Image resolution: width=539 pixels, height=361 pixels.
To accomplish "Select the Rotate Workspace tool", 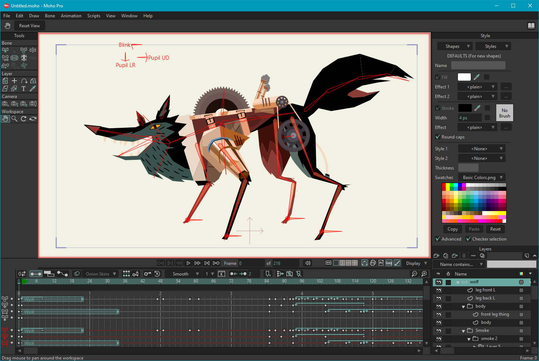I will point(24,119).
